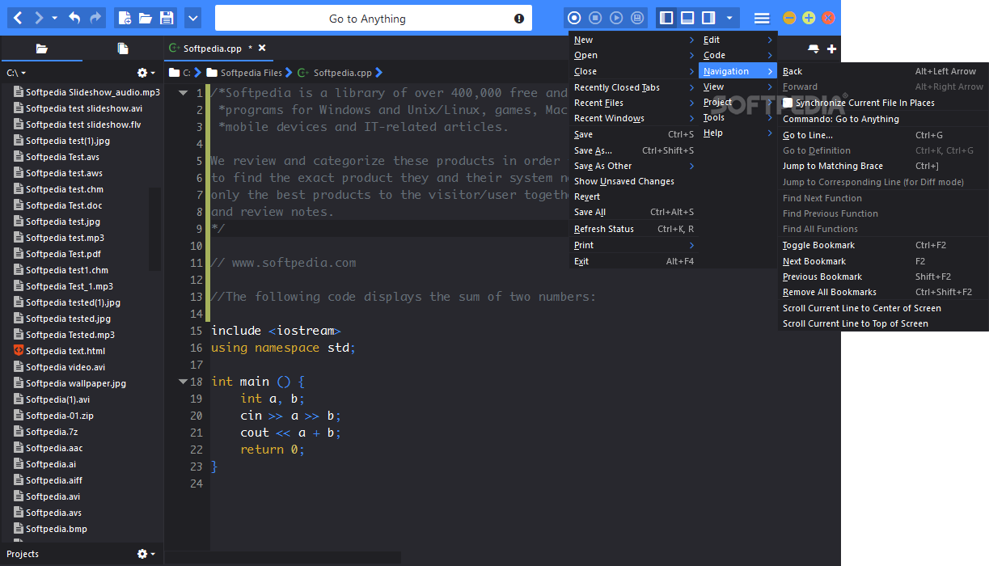Play the last recorded macro
The height and width of the screenshot is (566, 989).
point(616,18)
